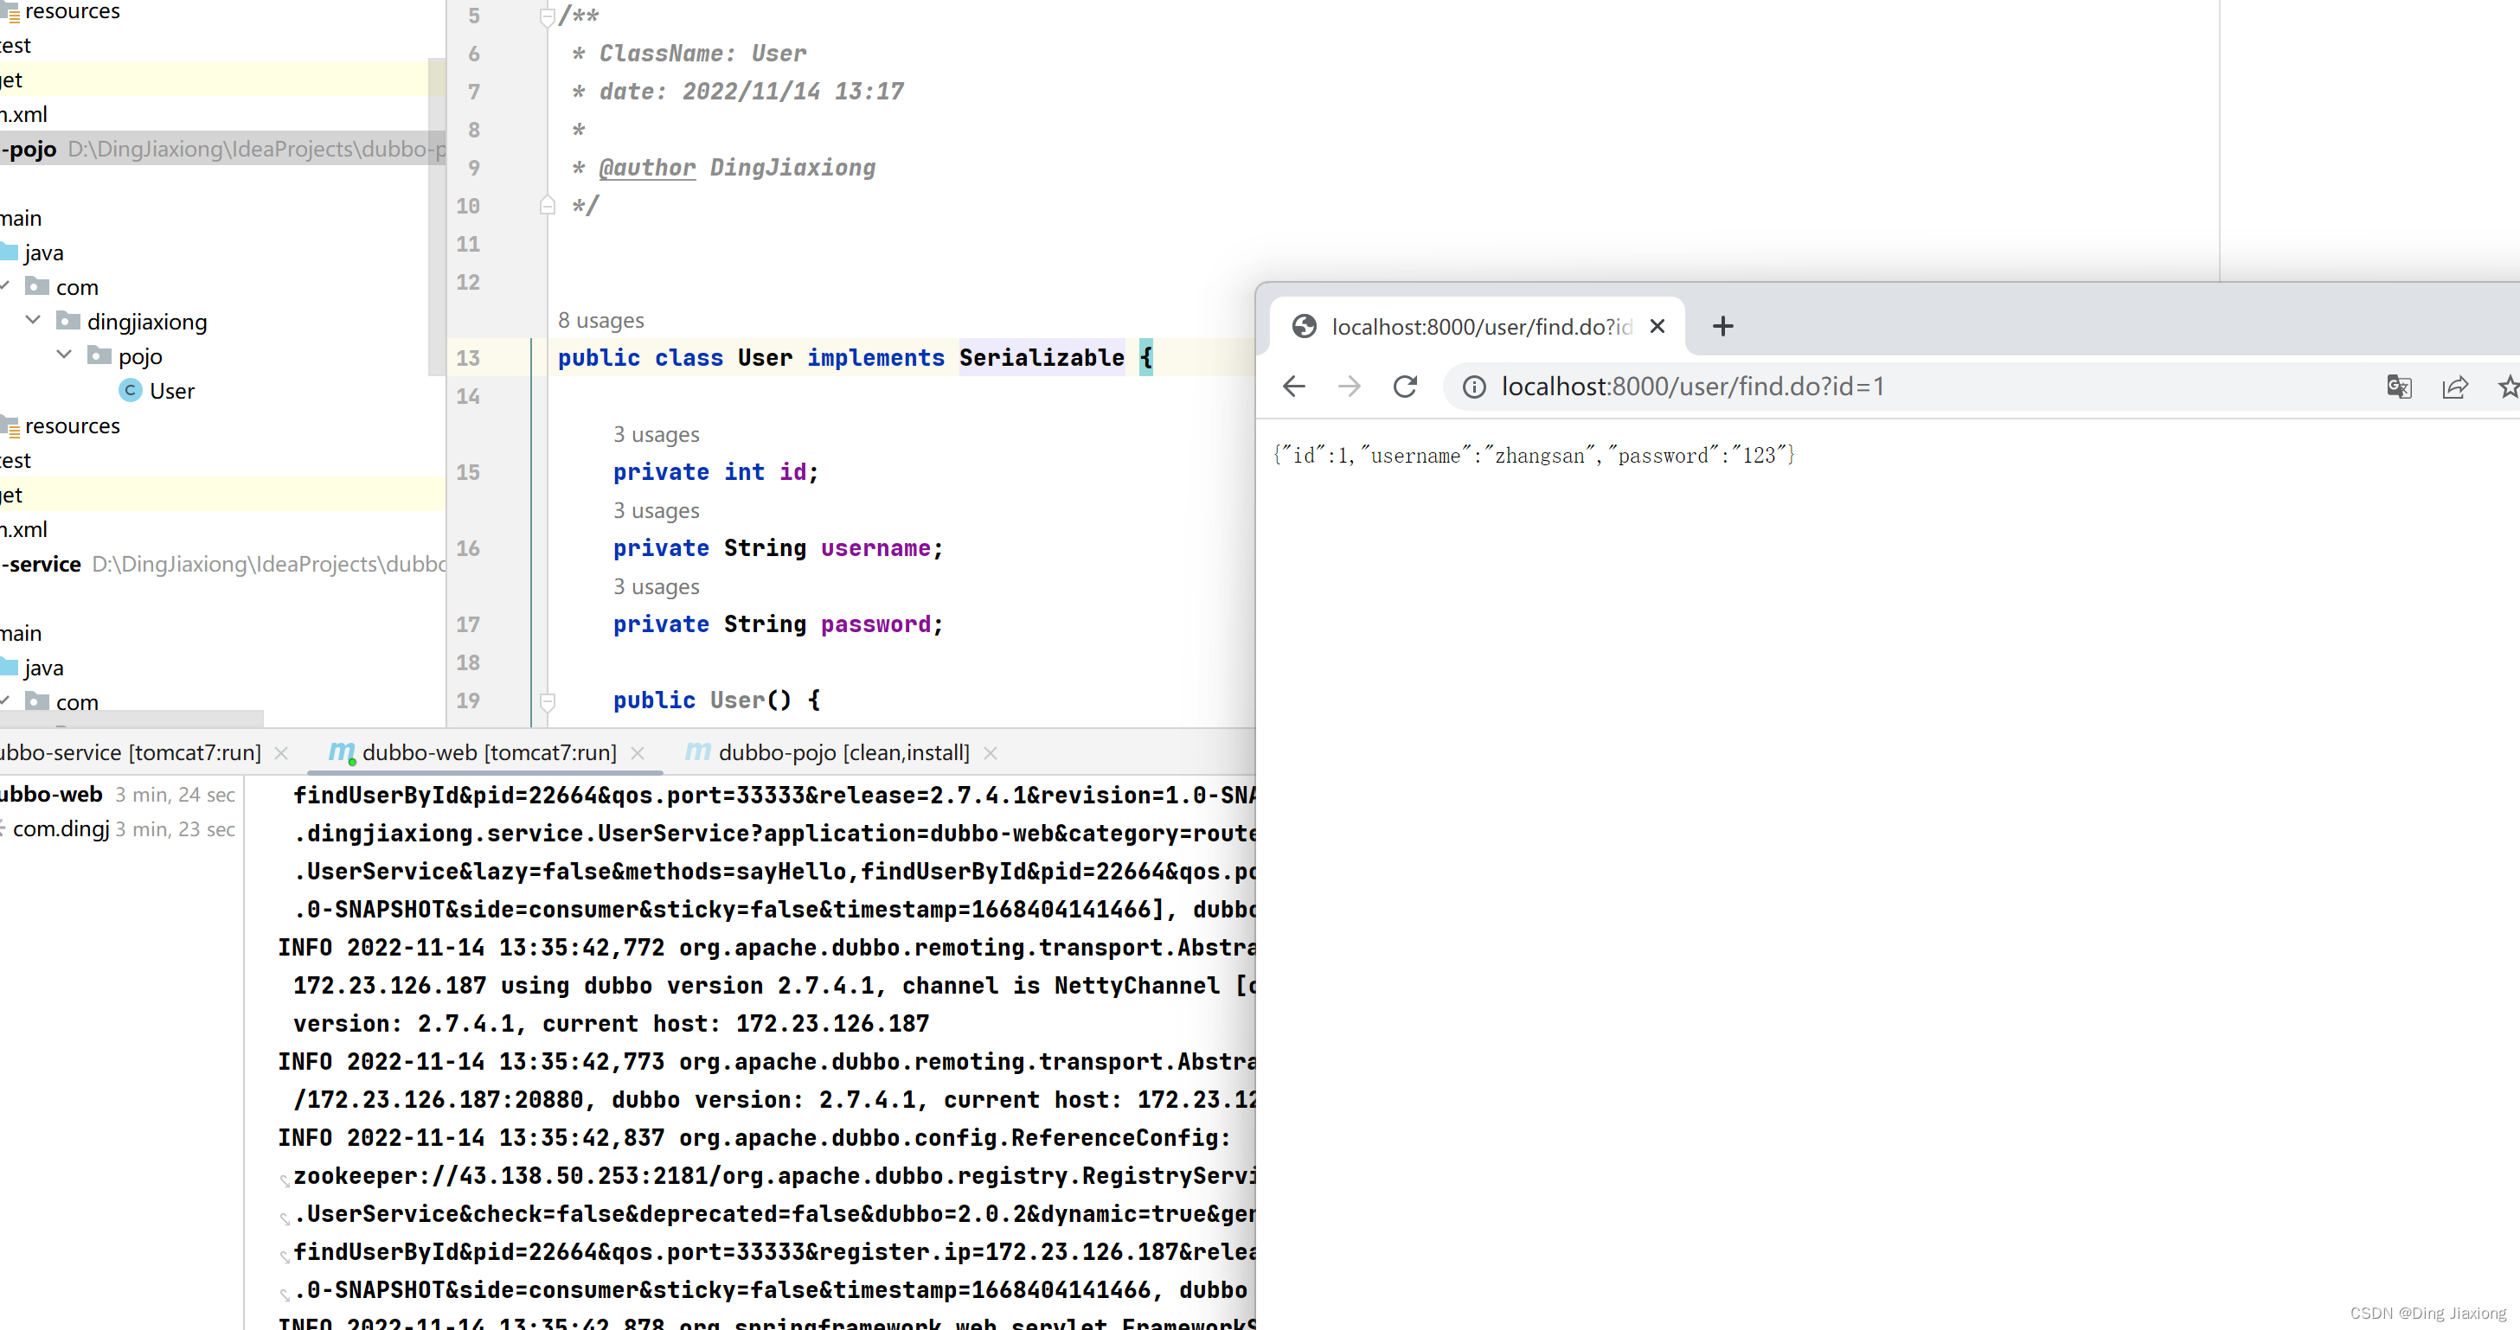Close the dubbo-service run tab
This screenshot has height=1330, width=2520.
282,753
